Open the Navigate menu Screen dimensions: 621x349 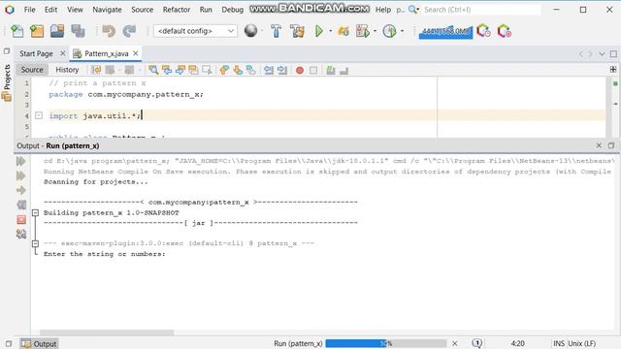click(x=107, y=10)
